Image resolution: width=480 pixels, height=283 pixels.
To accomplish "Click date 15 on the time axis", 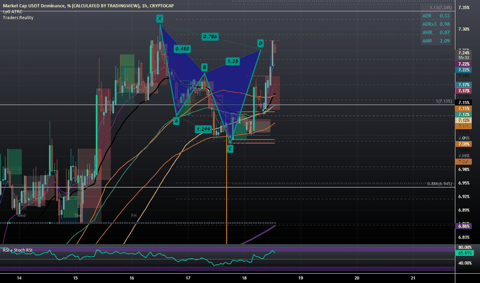I will click(75, 278).
